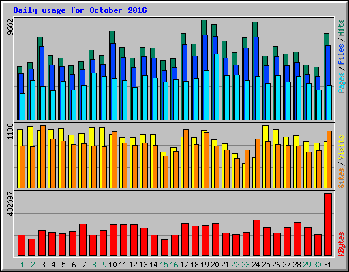Click day 10 on the x-axis
Viewport: 349px width, 272px height.
coord(112,265)
